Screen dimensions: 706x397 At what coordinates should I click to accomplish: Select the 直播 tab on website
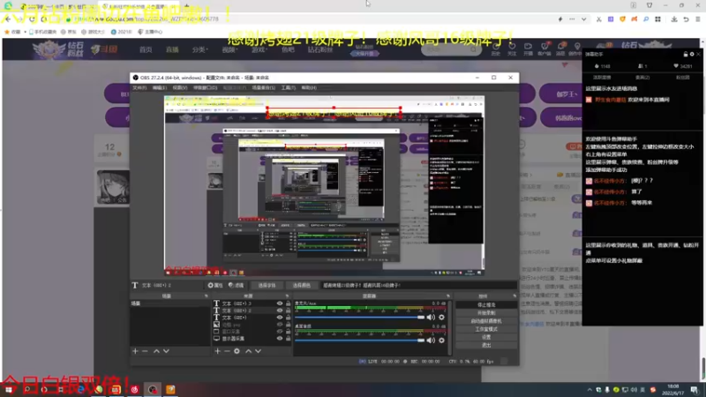(172, 50)
